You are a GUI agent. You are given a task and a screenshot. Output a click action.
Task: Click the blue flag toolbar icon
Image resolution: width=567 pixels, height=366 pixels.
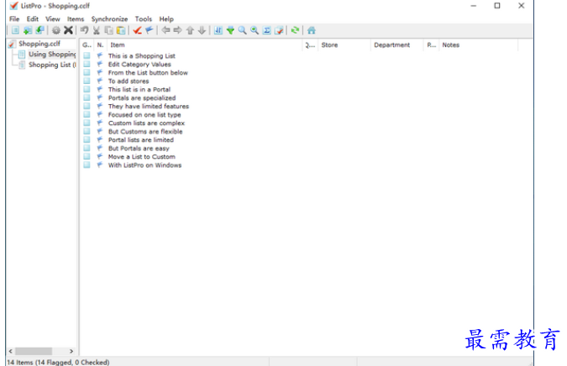click(149, 30)
